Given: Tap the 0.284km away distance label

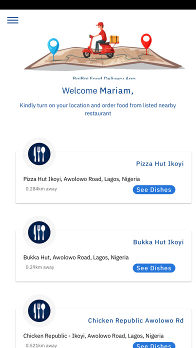Looking at the screenshot, I should 41,189.
